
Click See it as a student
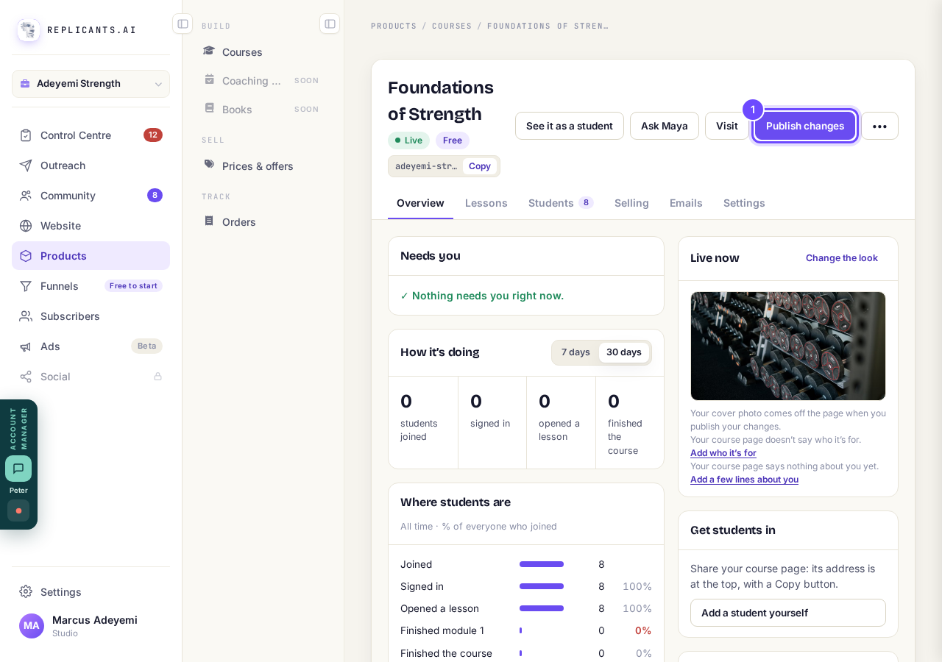coord(570,126)
